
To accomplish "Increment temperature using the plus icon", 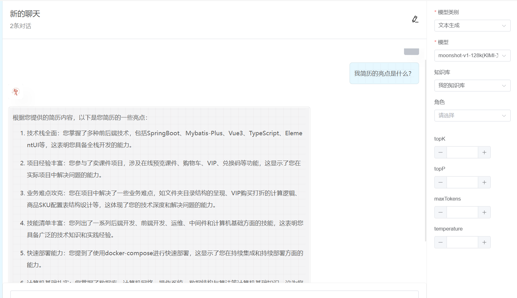I will point(484,242).
